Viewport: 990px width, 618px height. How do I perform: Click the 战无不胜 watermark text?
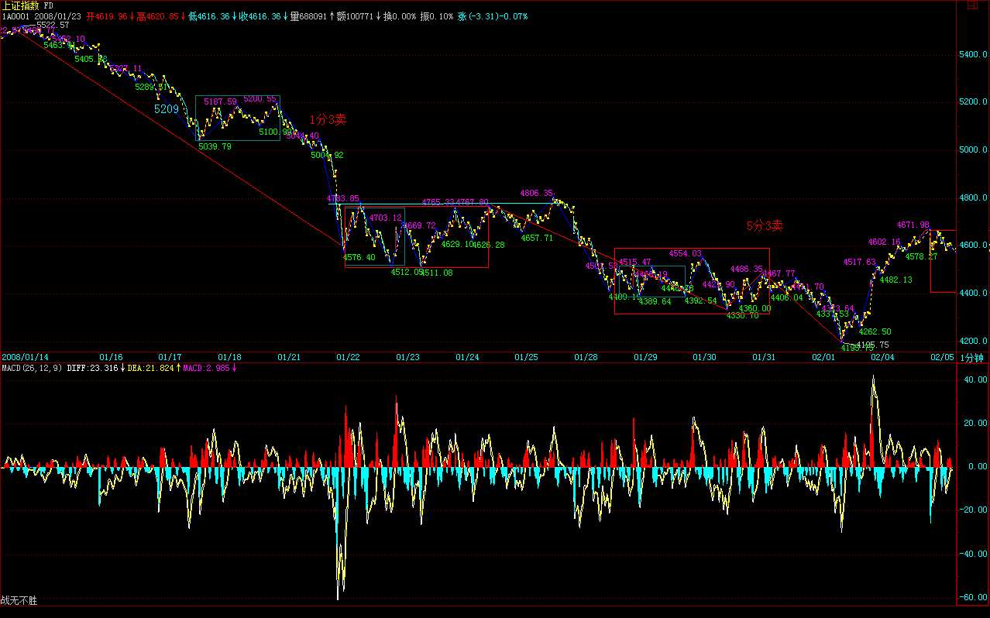click(x=19, y=600)
